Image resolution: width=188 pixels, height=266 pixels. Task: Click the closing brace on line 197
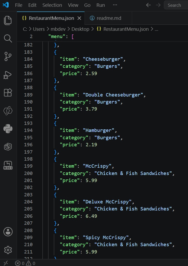55,152
